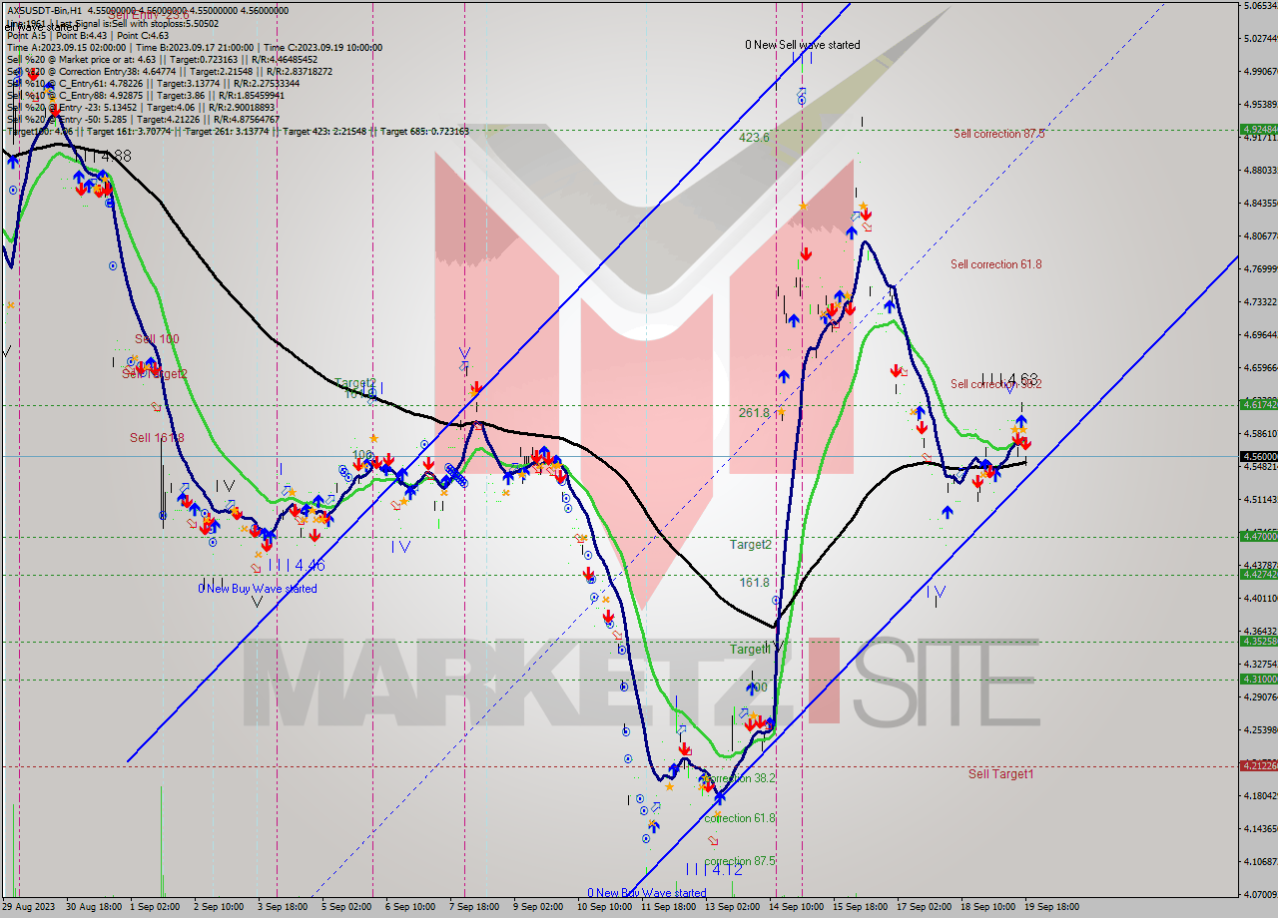Select '9 Sep 02:00' on the time axis
This screenshot has height=918, width=1278.
(x=538, y=907)
